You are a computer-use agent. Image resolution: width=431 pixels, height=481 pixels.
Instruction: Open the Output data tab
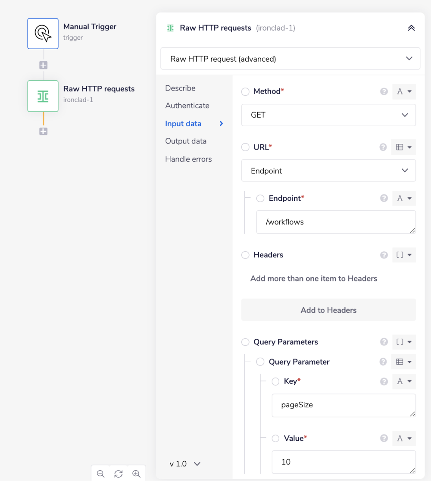pyautogui.click(x=186, y=141)
